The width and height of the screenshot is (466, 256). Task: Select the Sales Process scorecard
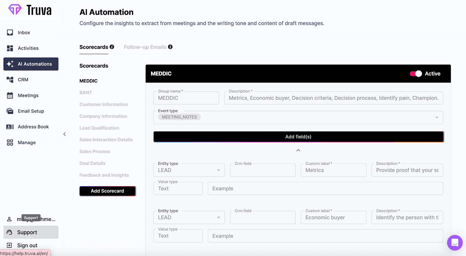pyautogui.click(x=95, y=152)
